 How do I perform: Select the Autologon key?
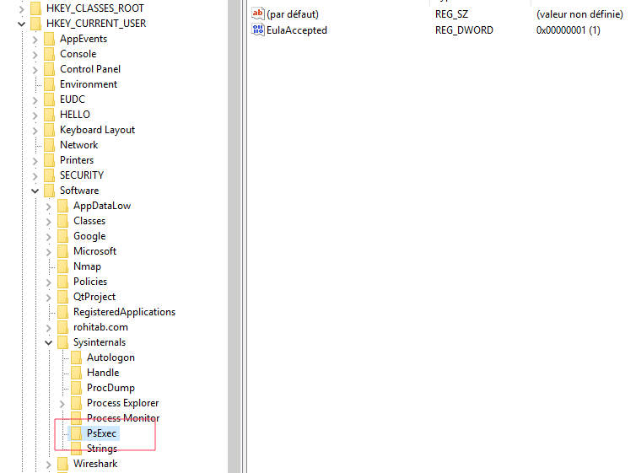click(110, 357)
